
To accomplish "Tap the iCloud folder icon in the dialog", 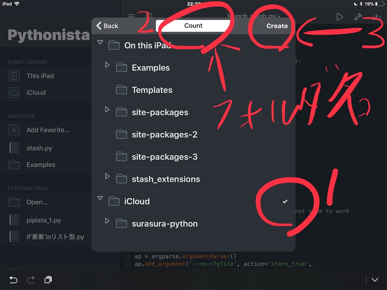I will tap(114, 201).
